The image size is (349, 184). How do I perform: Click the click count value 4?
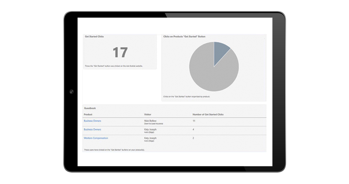tap(193, 130)
